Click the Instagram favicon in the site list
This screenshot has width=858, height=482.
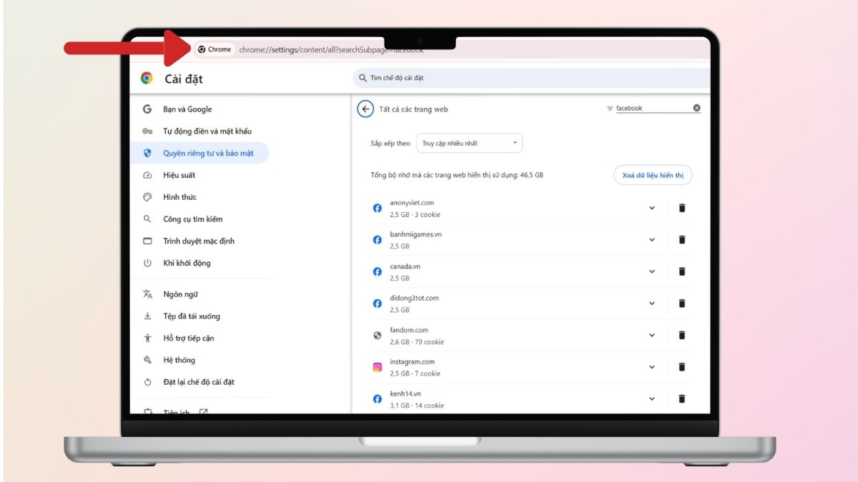[x=378, y=367]
